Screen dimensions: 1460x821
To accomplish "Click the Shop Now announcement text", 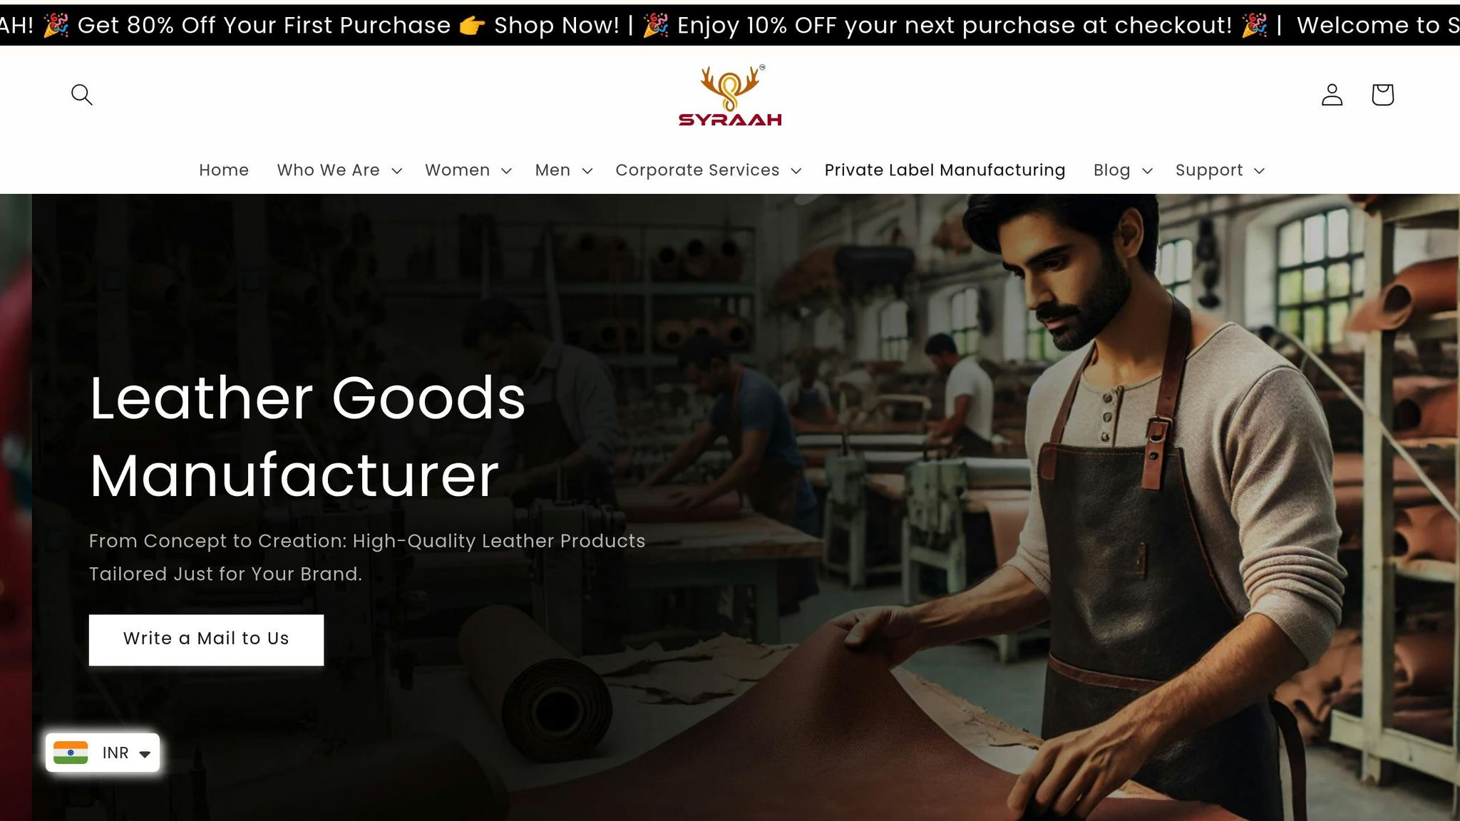I will [557, 26].
